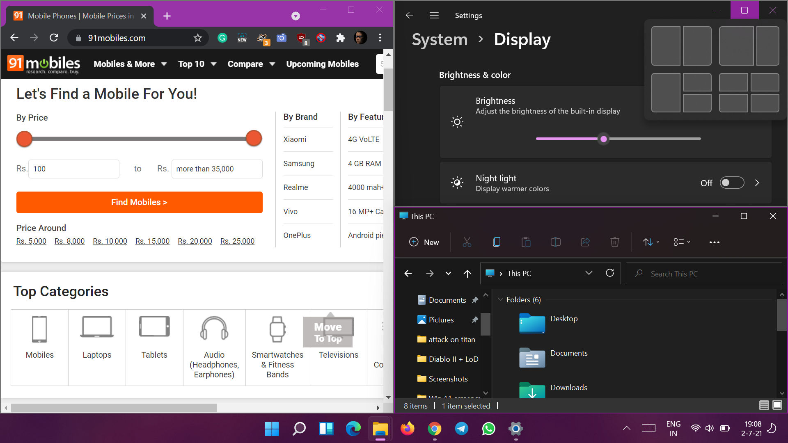
Task: Click the Rename icon in File Explorer
Action: 555,242
